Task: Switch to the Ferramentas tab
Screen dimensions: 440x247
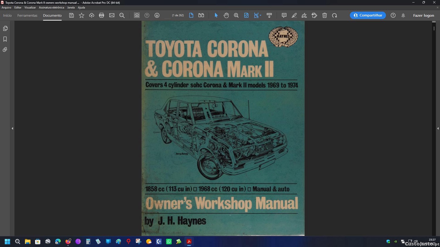Action: pos(27,15)
